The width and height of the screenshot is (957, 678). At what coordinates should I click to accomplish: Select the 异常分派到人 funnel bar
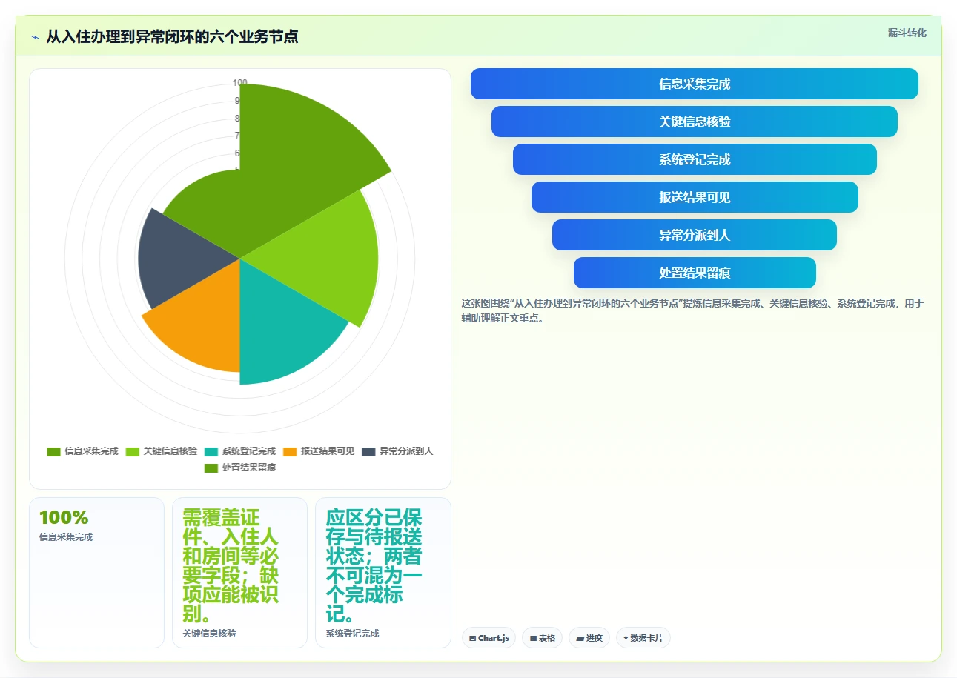coord(695,235)
